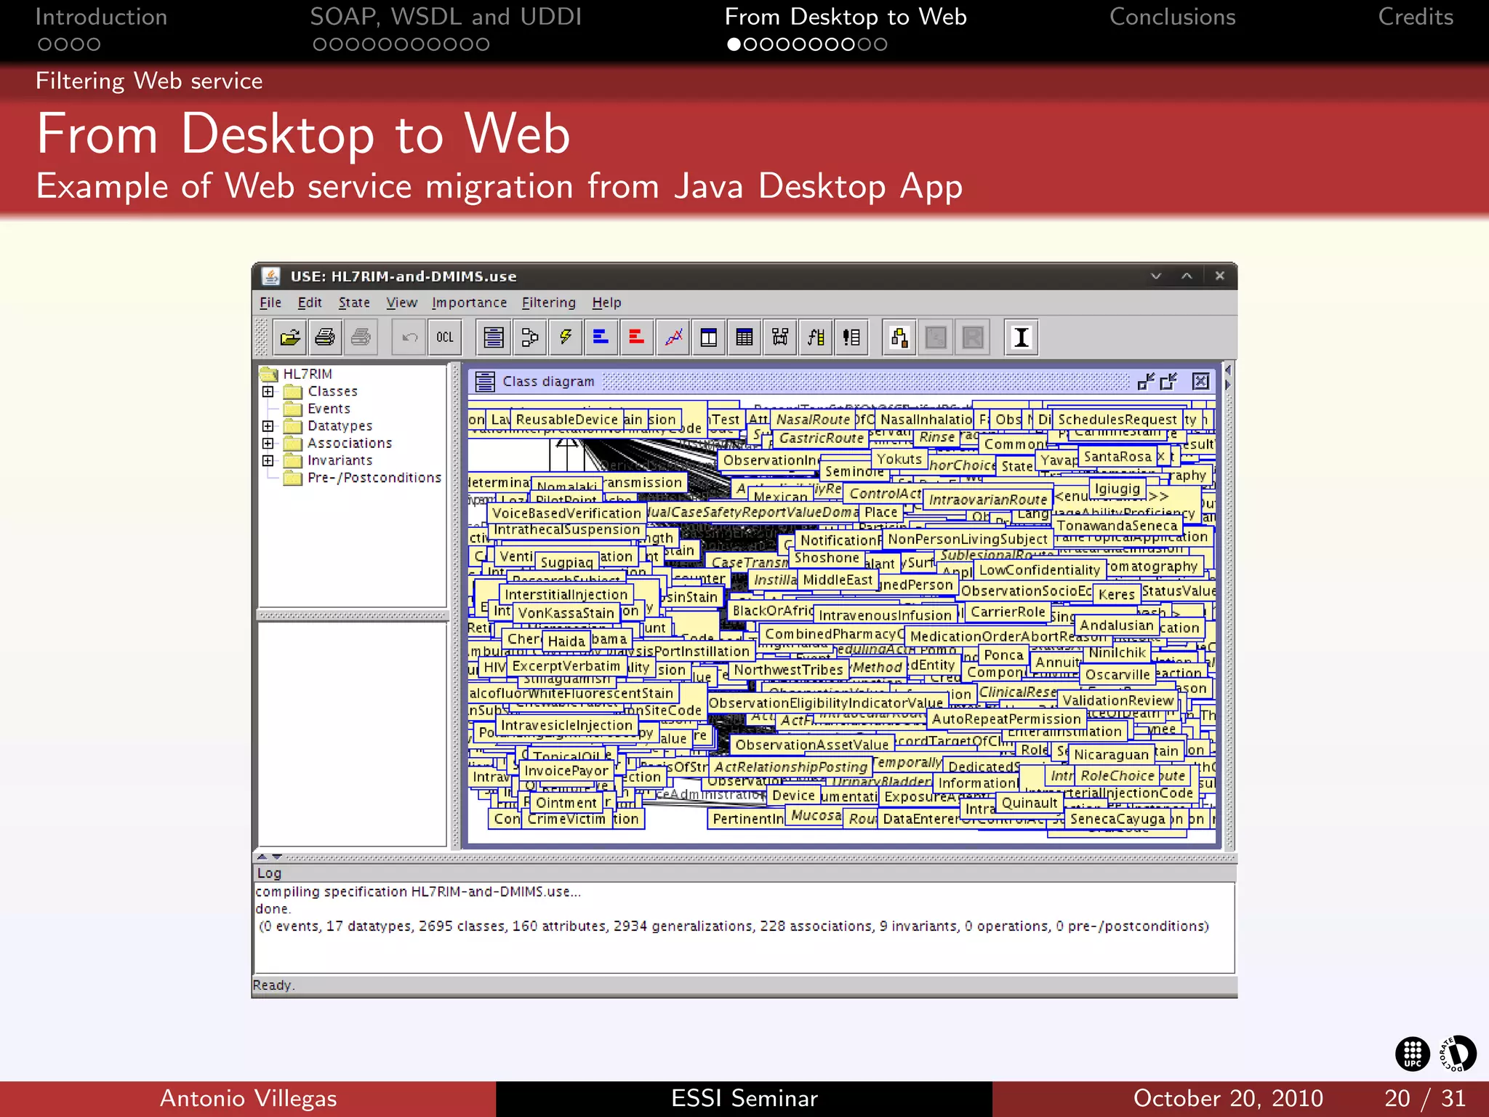Click the blue bars object count icon

click(x=601, y=337)
